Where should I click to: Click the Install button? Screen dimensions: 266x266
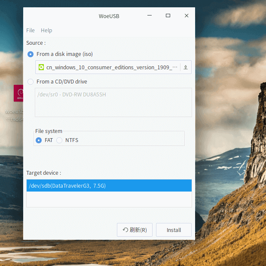click(x=174, y=230)
